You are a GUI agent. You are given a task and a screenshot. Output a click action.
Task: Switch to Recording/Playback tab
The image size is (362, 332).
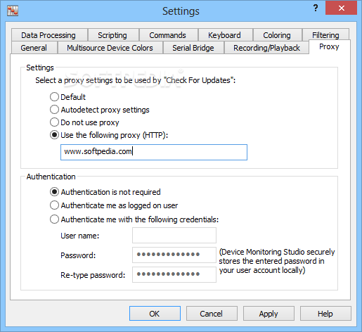266,48
